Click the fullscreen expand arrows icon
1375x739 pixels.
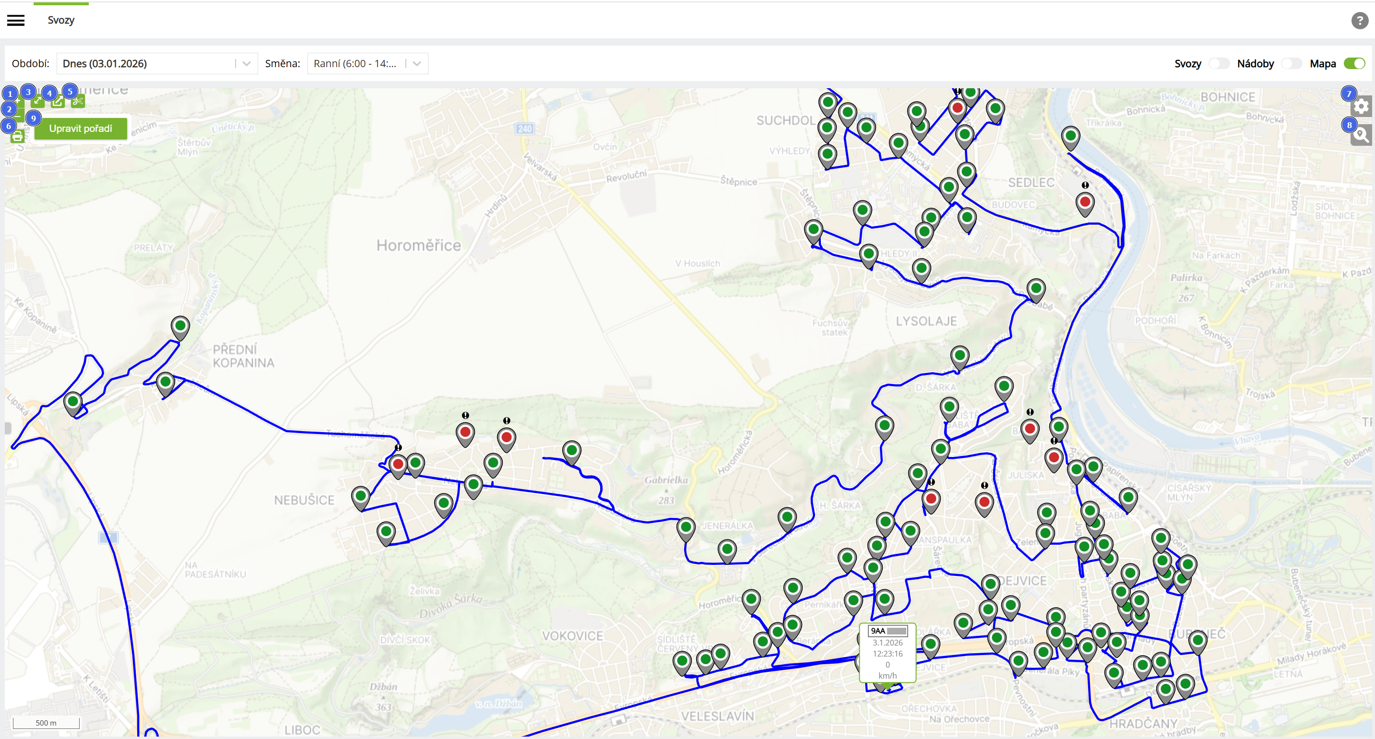coord(37,101)
